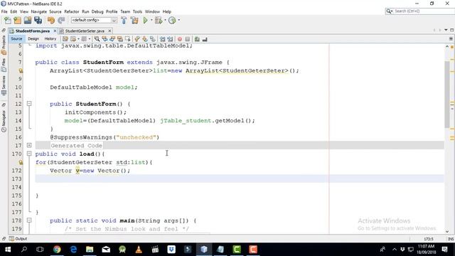Open the Output panel
455x256 pixels.
coord(18,239)
